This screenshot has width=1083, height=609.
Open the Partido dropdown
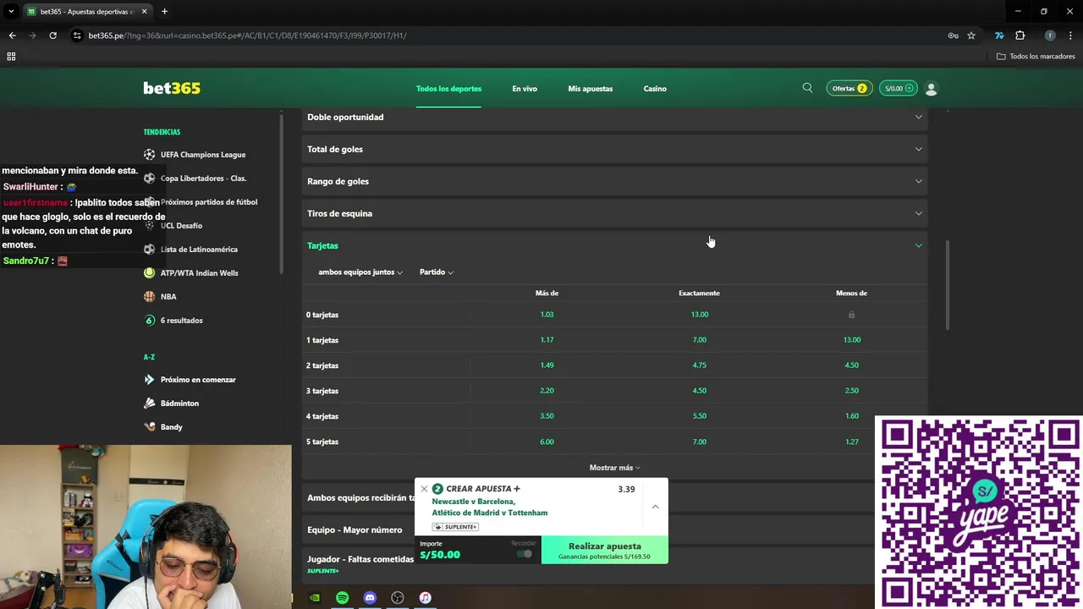coord(437,272)
